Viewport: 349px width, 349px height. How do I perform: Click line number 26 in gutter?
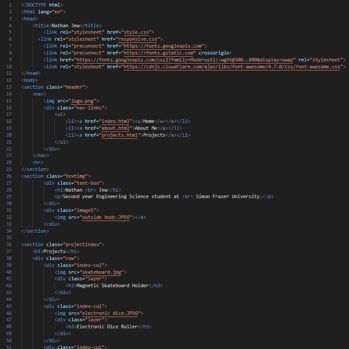click(9, 176)
